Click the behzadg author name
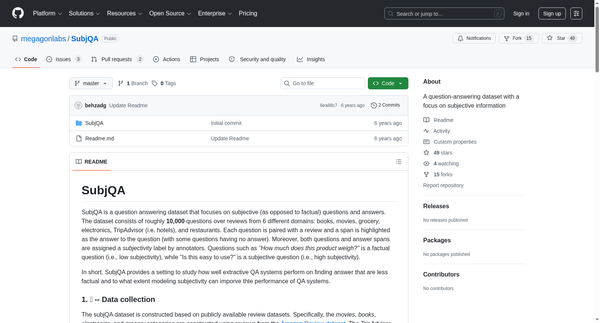This screenshot has height=323, width=600. tap(96, 105)
